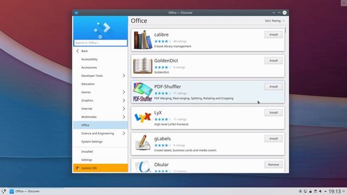Click the Okular app icon
347x195 pixels.
pyautogui.click(x=143, y=166)
